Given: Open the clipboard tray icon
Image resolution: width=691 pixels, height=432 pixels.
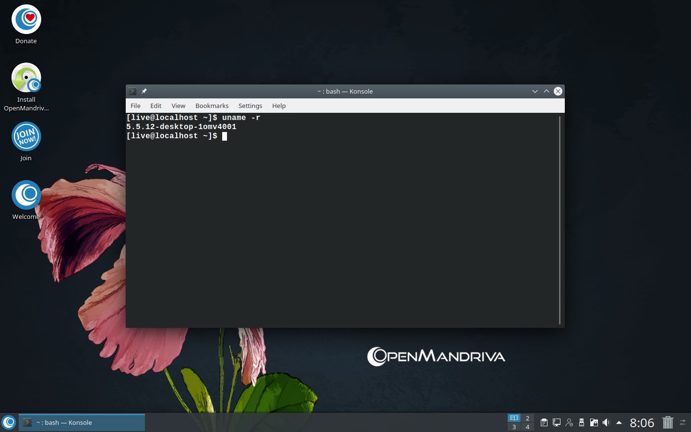Looking at the screenshot, I should (x=544, y=422).
